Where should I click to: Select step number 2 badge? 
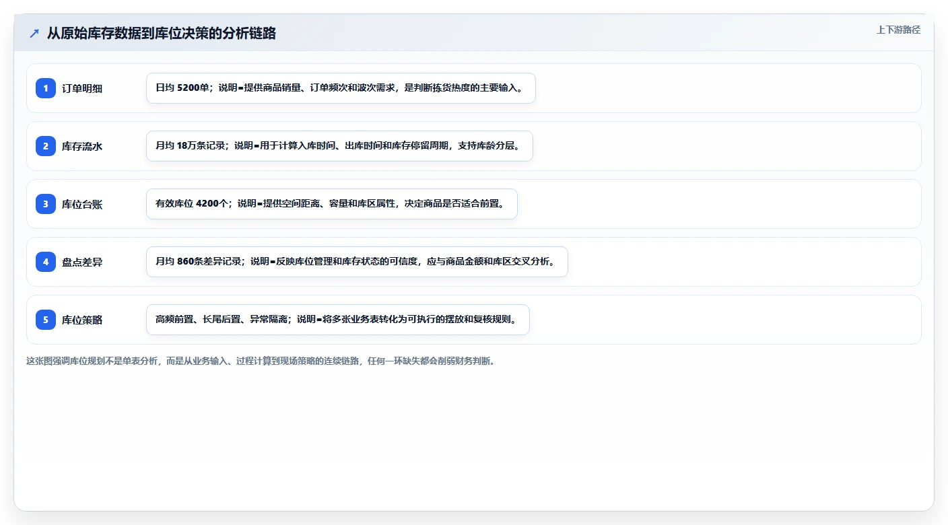point(46,146)
